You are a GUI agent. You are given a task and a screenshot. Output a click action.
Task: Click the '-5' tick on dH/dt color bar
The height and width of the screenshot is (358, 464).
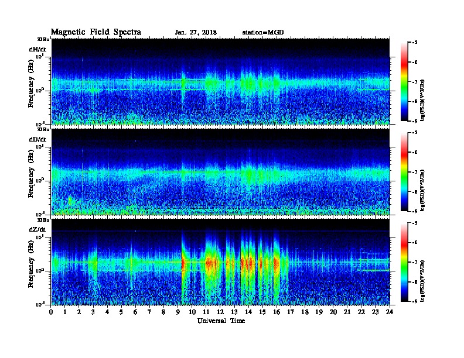coord(415,43)
